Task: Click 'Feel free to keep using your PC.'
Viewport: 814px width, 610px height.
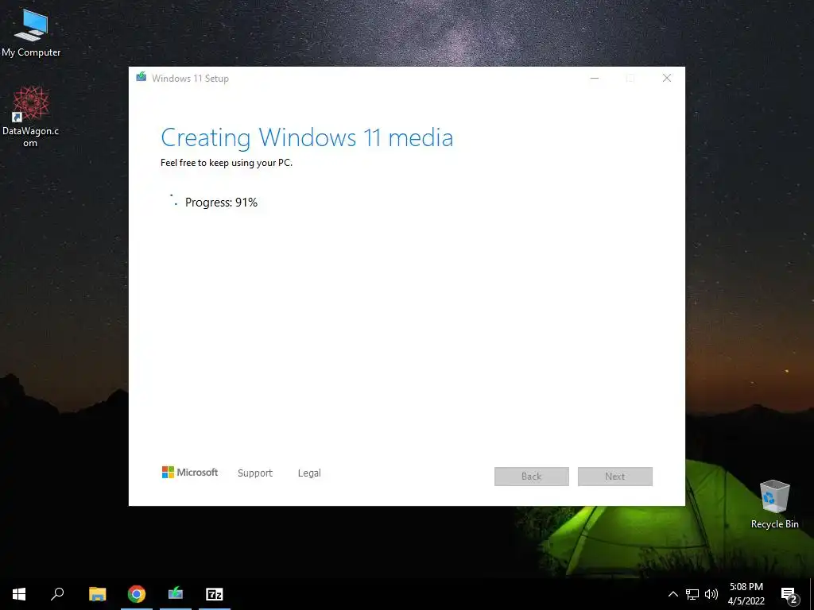Action: coord(227,163)
